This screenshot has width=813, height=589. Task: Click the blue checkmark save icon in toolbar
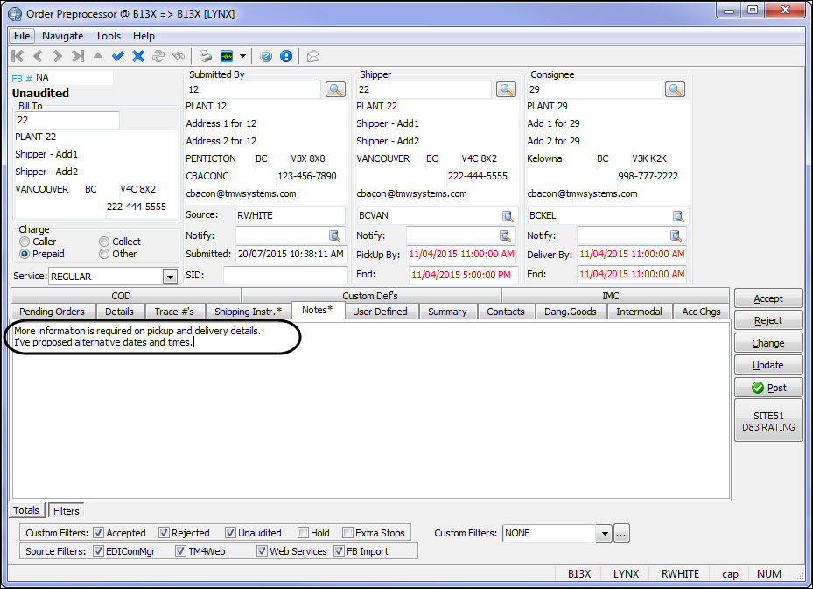(117, 56)
